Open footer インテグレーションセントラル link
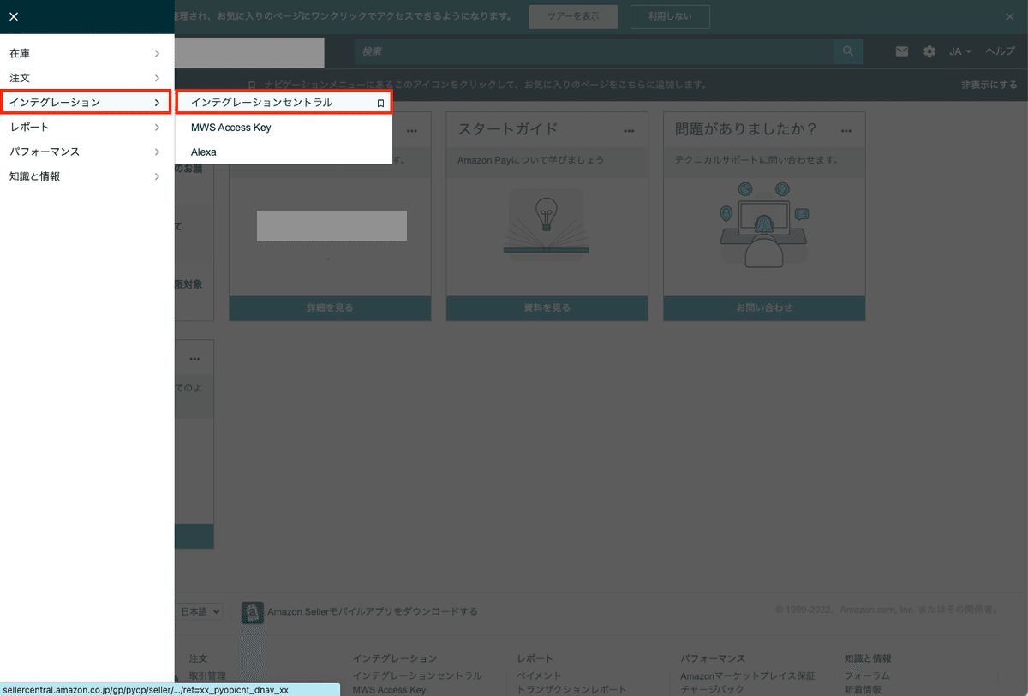 pyautogui.click(x=417, y=676)
